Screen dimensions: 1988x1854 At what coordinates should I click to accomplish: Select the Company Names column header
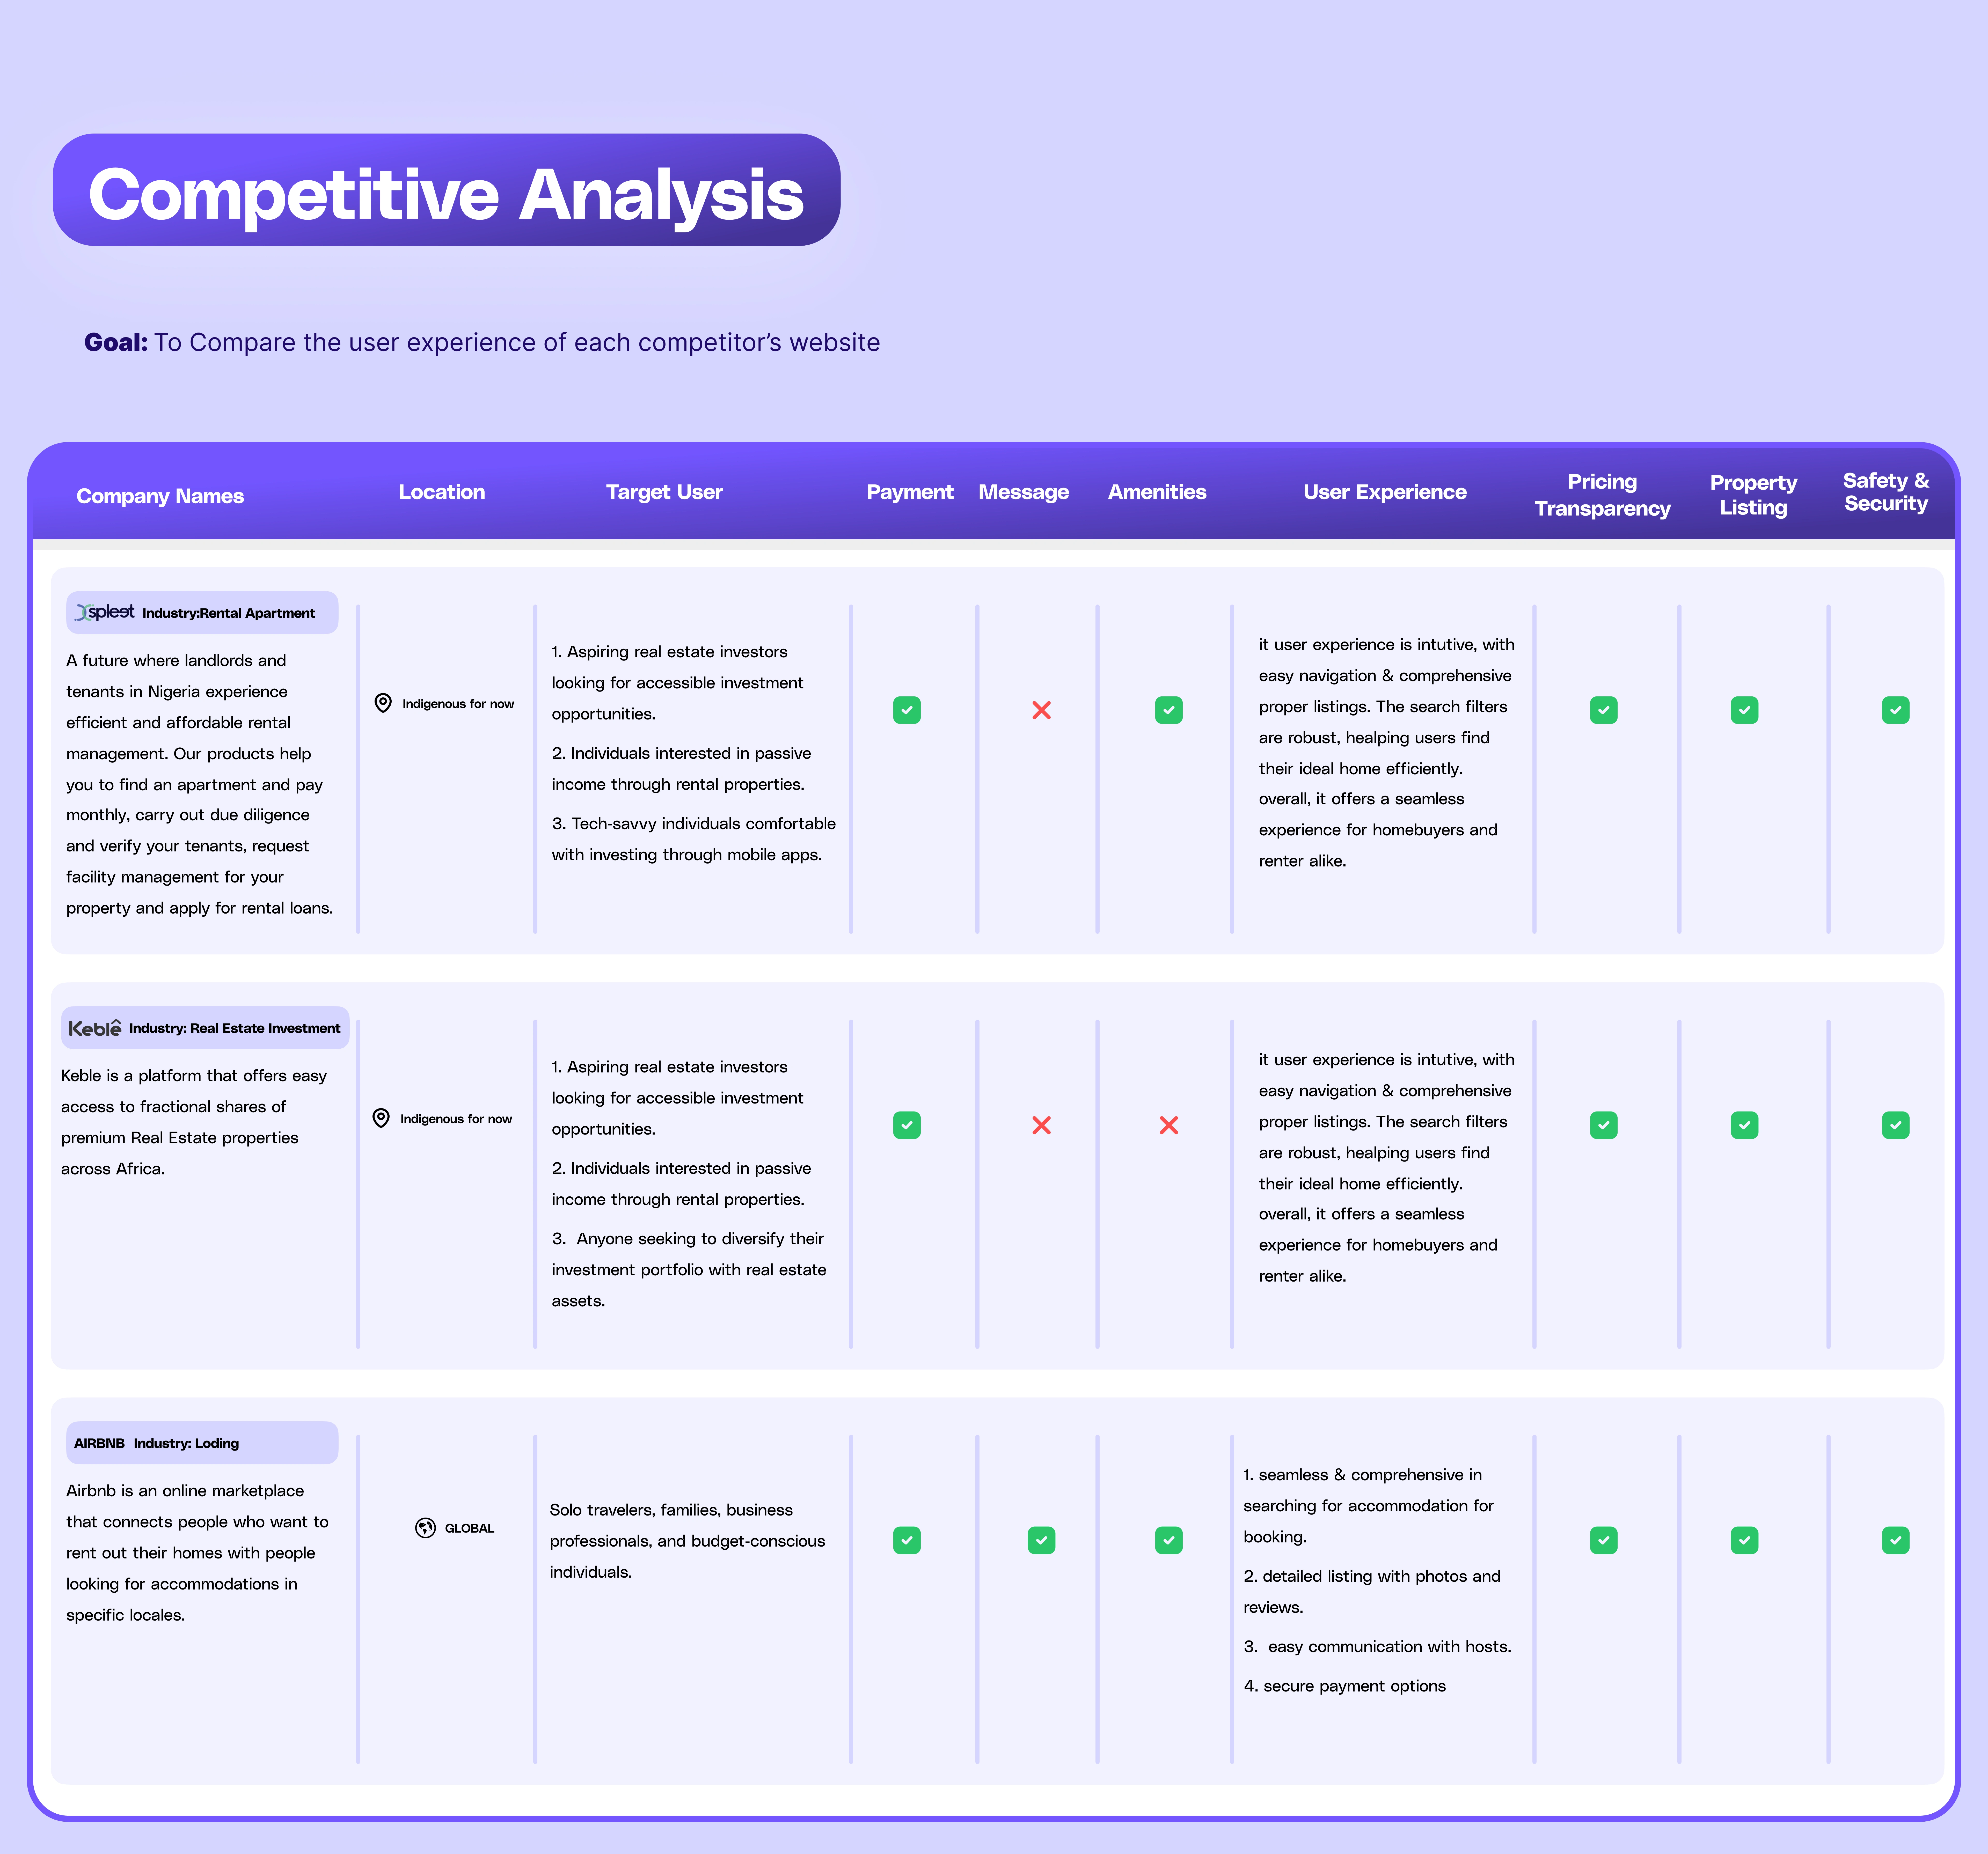(160, 496)
